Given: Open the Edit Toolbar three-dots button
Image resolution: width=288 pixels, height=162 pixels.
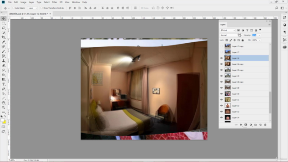Looking at the screenshot, I should pos(4,112).
